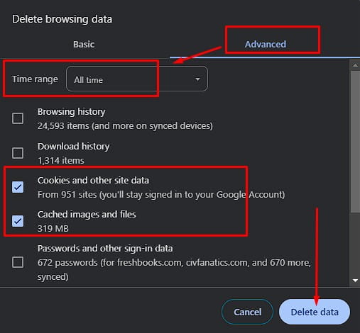
Task: Uncheck Cookies and other site data
Action: (18, 187)
